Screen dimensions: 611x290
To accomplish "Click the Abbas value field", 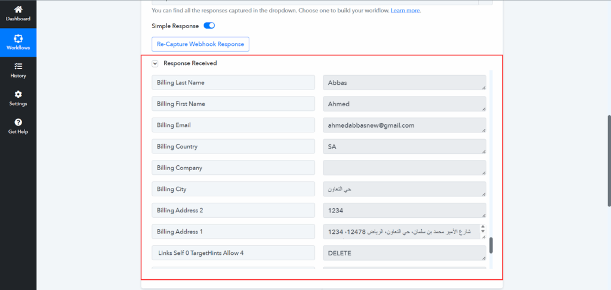I will (405, 82).
